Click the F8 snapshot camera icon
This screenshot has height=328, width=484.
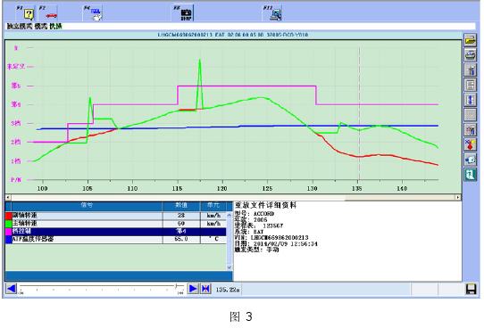click(x=184, y=13)
